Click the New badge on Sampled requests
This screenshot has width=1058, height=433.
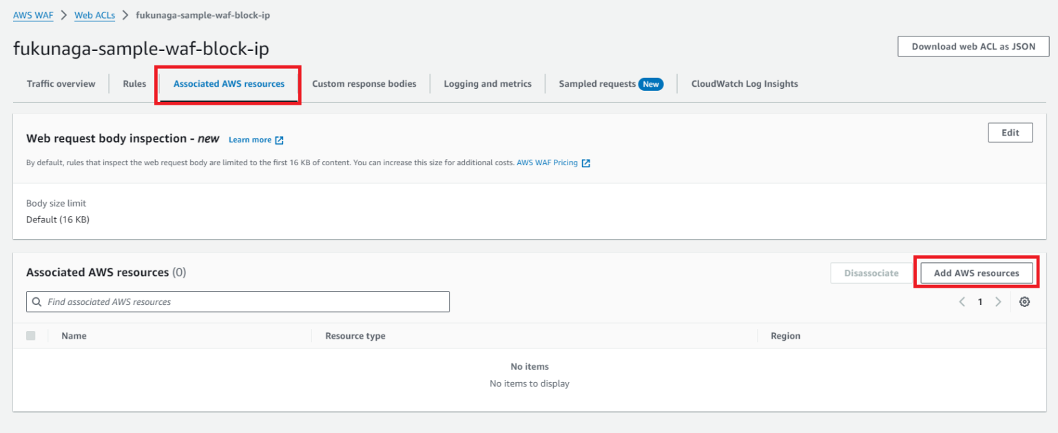tap(651, 83)
